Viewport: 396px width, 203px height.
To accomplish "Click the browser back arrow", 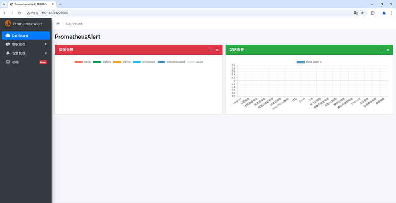I will point(5,13).
